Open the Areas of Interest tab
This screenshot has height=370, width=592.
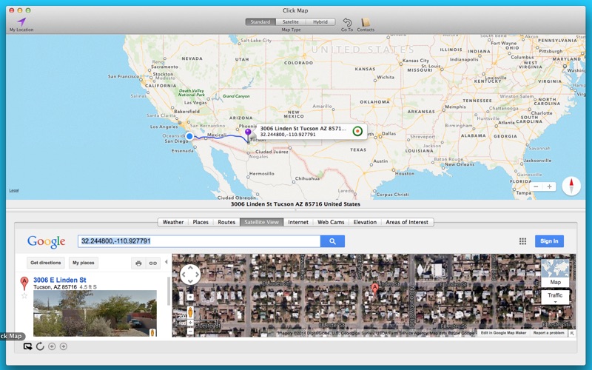[x=407, y=222]
